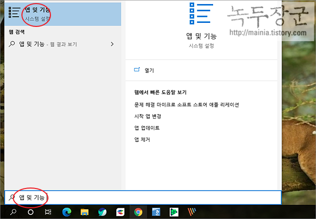The image size is (316, 219).
Task: Open Task View on the taskbar
Action: pyautogui.click(x=48, y=212)
